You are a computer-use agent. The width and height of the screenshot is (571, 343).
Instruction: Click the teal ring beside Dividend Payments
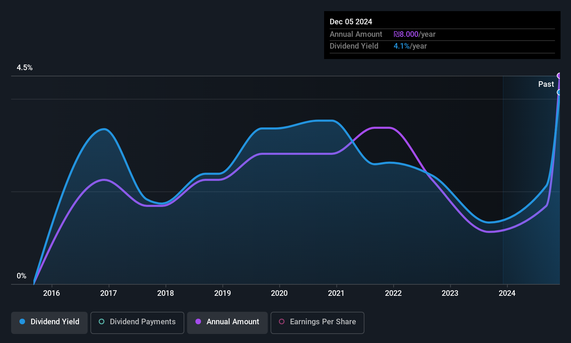102,322
